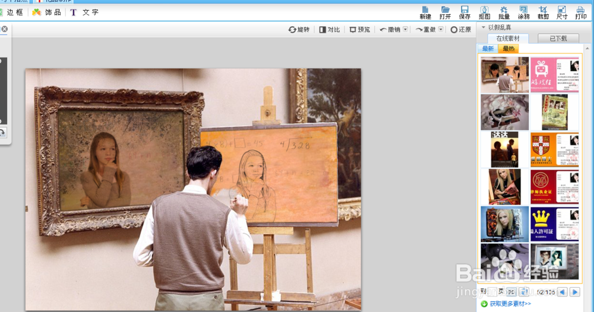The image size is (594, 312).
Task: Restore original image with 还原
Action: tap(461, 30)
